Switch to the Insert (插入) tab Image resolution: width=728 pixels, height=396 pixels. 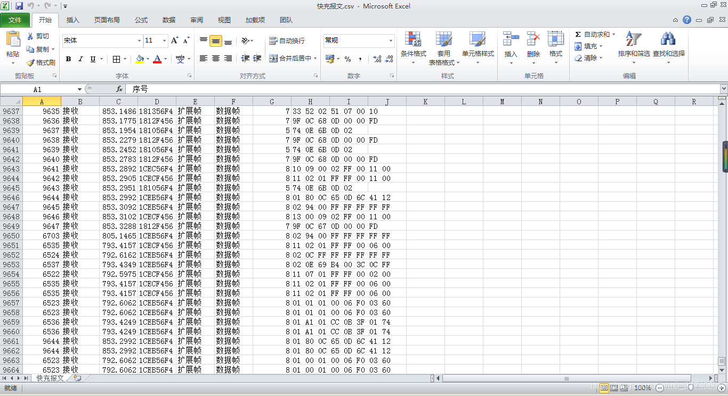click(72, 20)
